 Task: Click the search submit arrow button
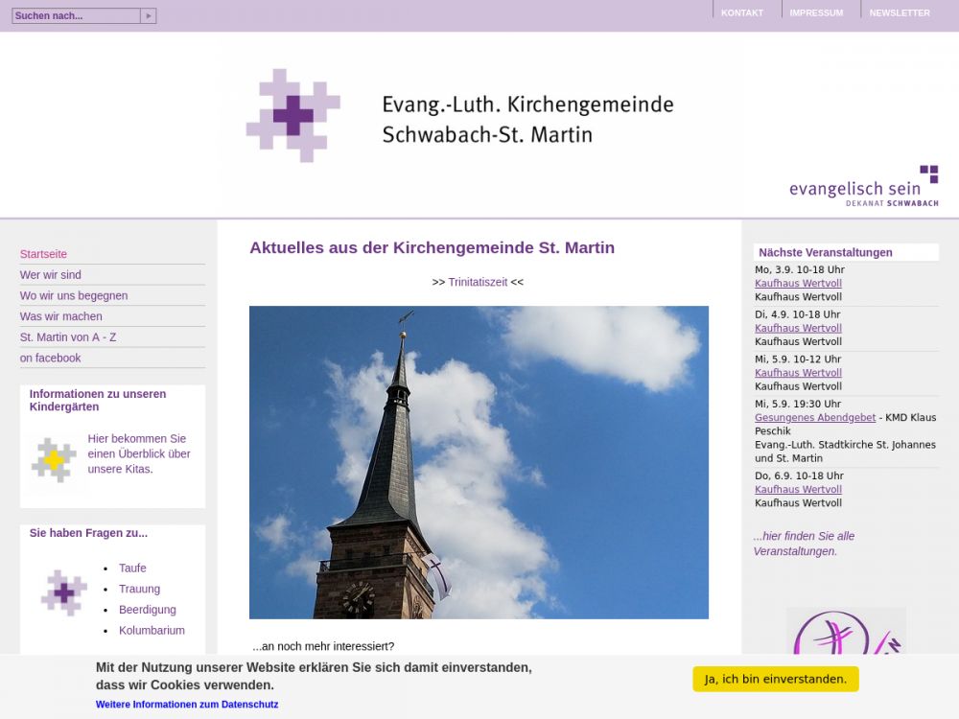coord(148,16)
